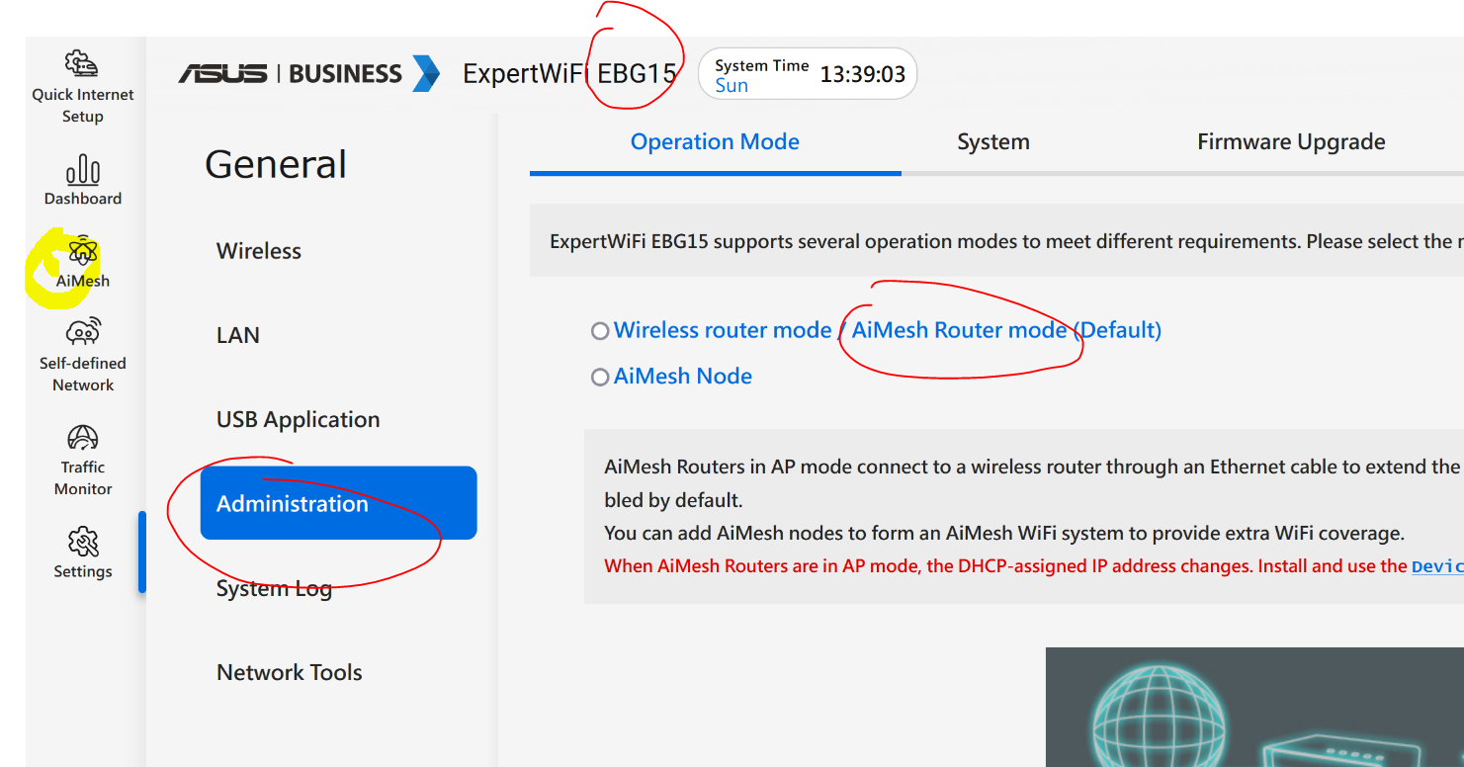The image size is (1464, 767).
Task: Open the Administration menu item
Action: click(338, 503)
